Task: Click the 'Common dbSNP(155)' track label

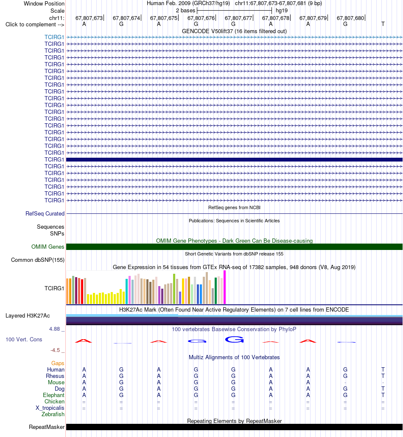Action: pos(38,260)
